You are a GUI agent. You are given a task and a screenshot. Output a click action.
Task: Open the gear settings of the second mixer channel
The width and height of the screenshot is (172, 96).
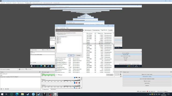coord(79,83)
